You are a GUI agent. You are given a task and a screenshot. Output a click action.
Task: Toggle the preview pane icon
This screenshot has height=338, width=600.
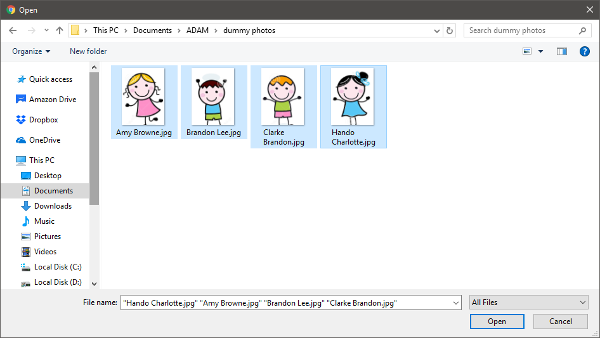pyautogui.click(x=561, y=51)
